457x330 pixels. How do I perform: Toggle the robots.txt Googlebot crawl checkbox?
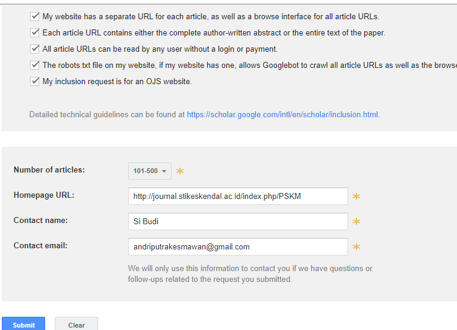[35, 65]
